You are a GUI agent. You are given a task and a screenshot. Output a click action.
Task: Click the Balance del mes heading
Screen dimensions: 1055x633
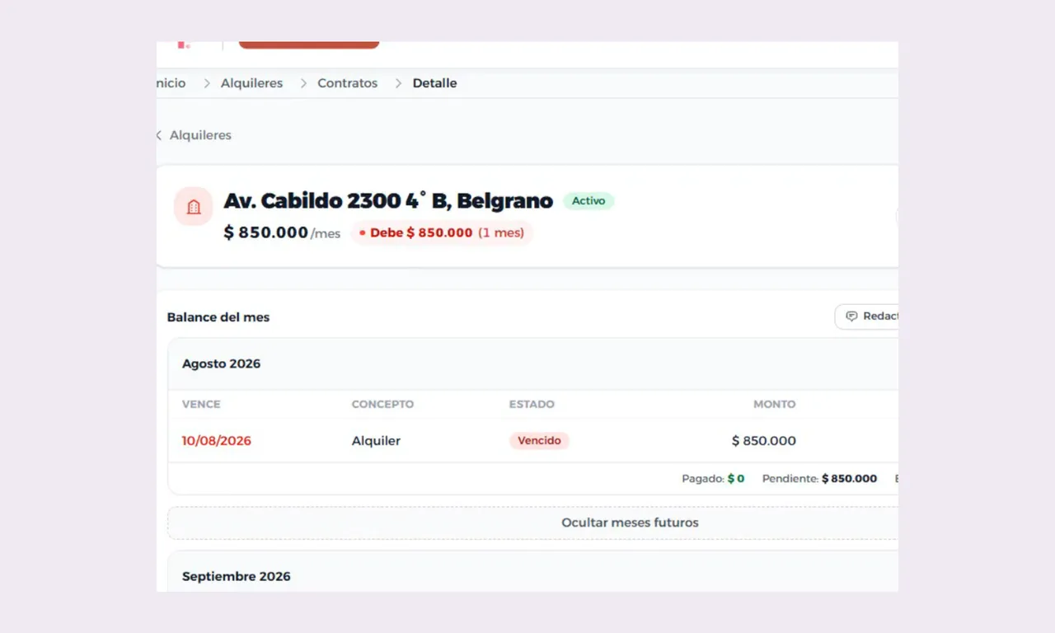[218, 317]
